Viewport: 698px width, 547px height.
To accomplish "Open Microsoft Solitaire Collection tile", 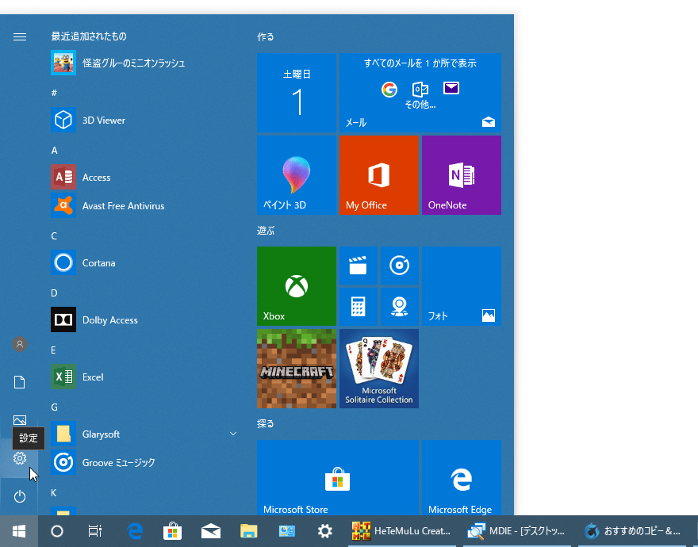I will (379, 369).
